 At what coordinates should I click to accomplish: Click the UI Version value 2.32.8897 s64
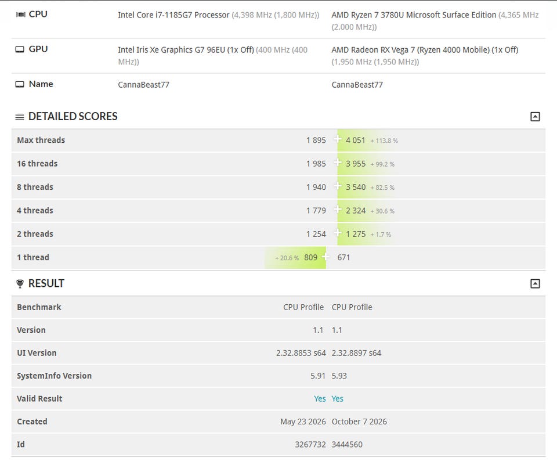point(356,353)
